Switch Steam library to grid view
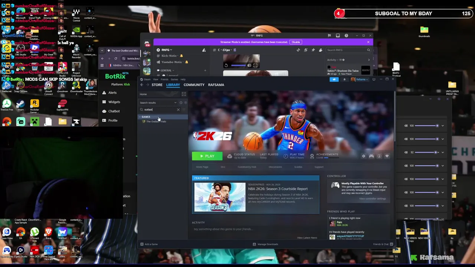The height and width of the screenshot is (267, 475). coord(184,94)
